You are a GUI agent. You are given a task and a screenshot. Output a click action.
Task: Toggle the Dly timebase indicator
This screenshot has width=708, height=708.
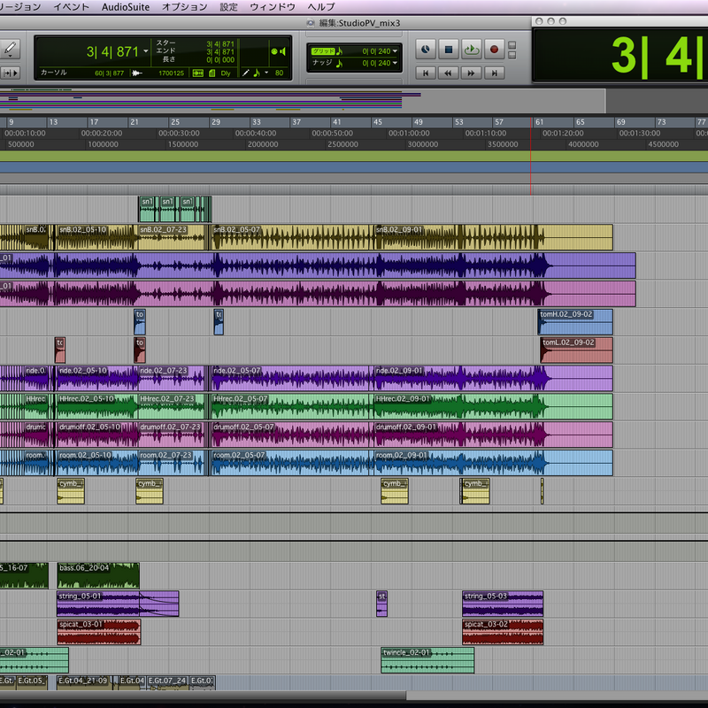click(227, 73)
